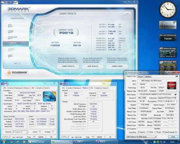Image resolution: width=180 pixels, height=144 pixels.
Task: Toggle the CUDA checkbox
Action: point(147,132)
